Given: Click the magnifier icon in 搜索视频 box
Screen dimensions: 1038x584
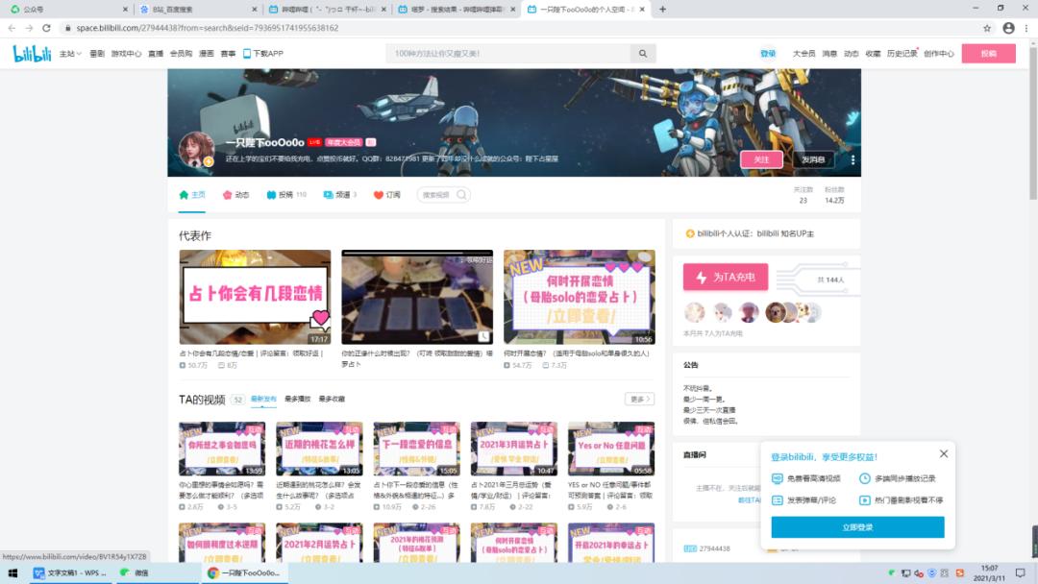Looking at the screenshot, I should click(462, 195).
